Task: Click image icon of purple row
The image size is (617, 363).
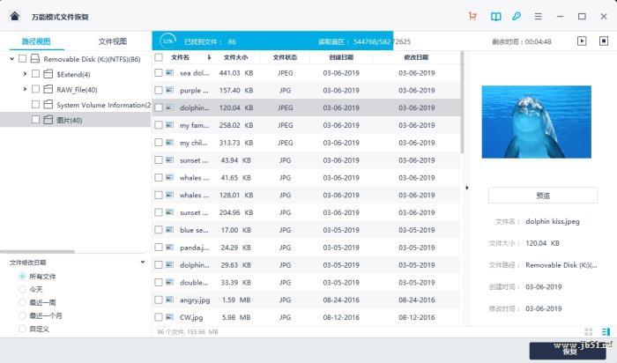Action: click(x=169, y=90)
